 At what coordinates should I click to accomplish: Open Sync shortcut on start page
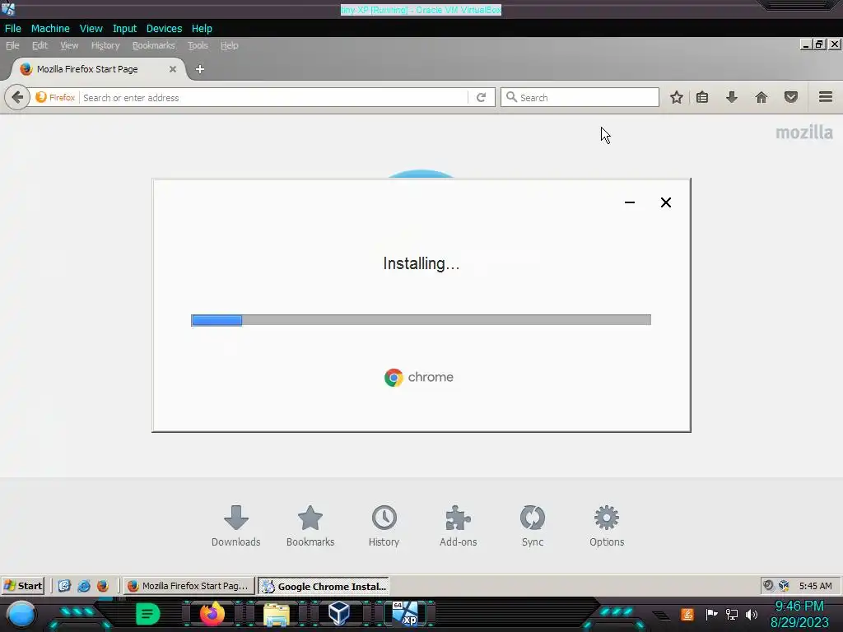click(x=533, y=526)
